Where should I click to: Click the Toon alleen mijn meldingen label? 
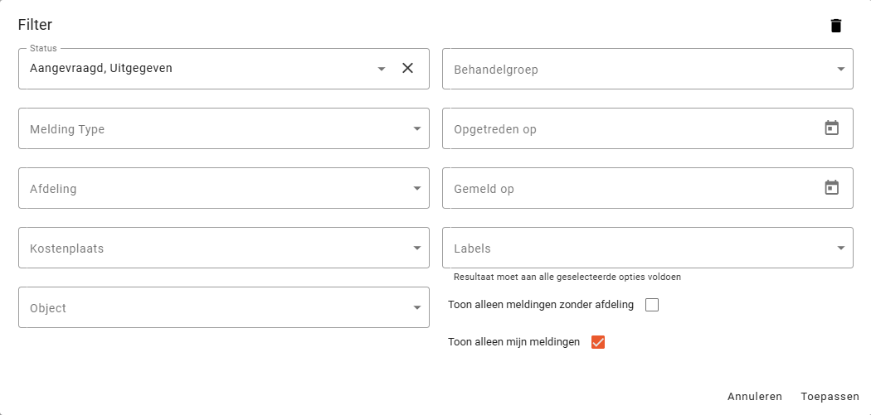(x=513, y=341)
